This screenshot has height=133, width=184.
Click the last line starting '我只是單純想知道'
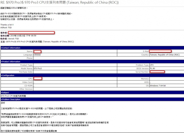pos(29,131)
